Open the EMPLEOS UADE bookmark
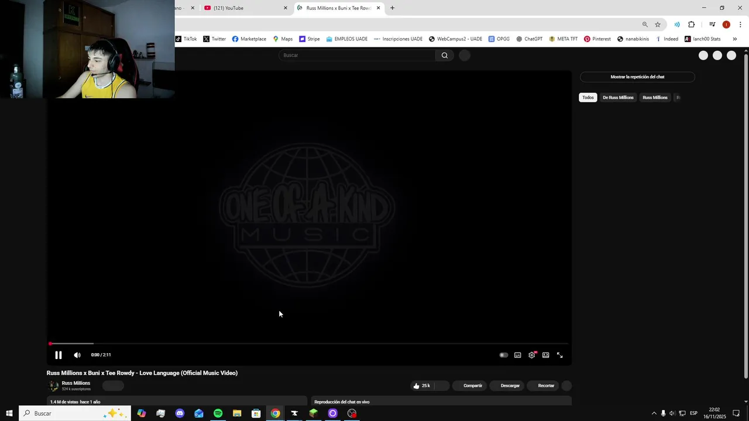 pos(347,39)
